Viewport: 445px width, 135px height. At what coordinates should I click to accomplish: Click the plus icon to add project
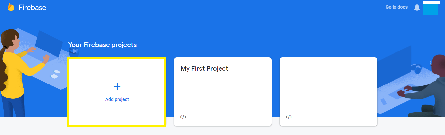(x=117, y=86)
